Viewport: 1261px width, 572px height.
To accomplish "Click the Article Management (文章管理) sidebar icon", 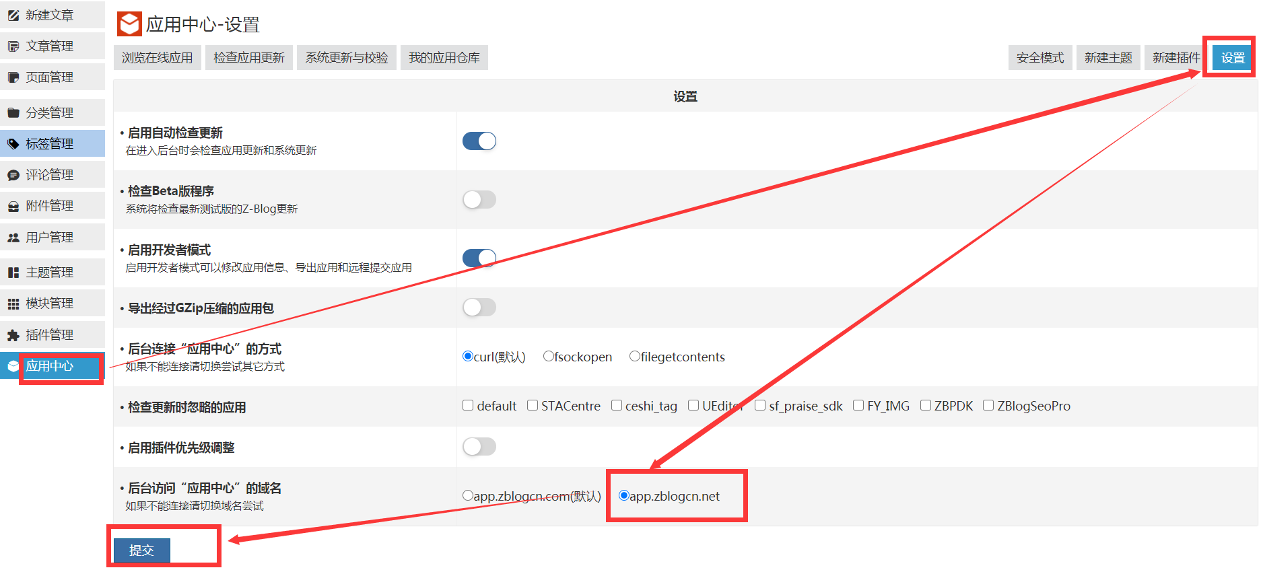I will [x=13, y=46].
